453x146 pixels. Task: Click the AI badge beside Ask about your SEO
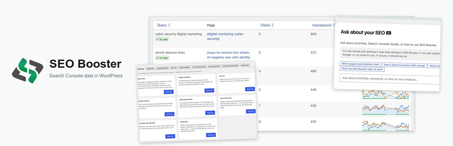pyautogui.click(x=388, y=33)
